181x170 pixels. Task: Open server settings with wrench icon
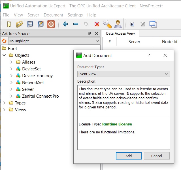(107, 24)
